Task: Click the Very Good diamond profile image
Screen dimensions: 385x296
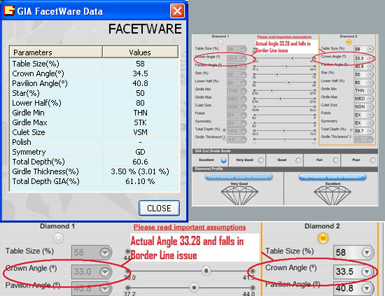Action: pyautogui.click(x=239, y=196)
